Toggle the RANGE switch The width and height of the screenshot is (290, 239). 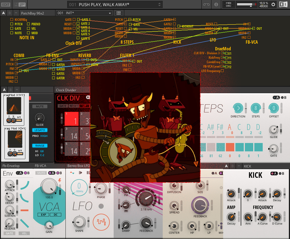40,146
